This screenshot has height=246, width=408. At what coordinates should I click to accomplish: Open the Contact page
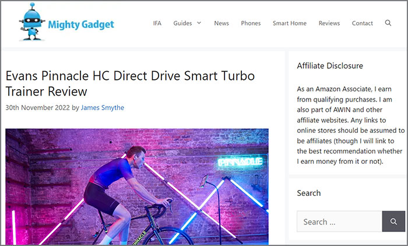coord(362,23)
